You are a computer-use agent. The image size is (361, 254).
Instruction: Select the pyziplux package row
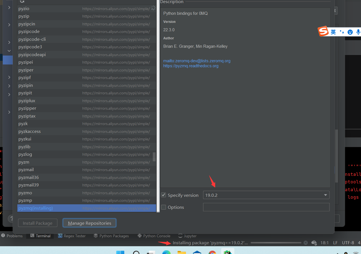click(x=87, y=101)
